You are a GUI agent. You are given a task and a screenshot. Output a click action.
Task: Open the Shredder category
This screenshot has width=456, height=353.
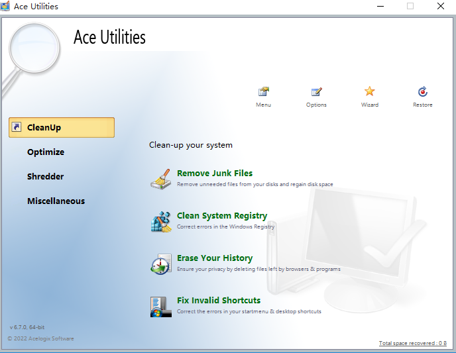click(46, 177)
